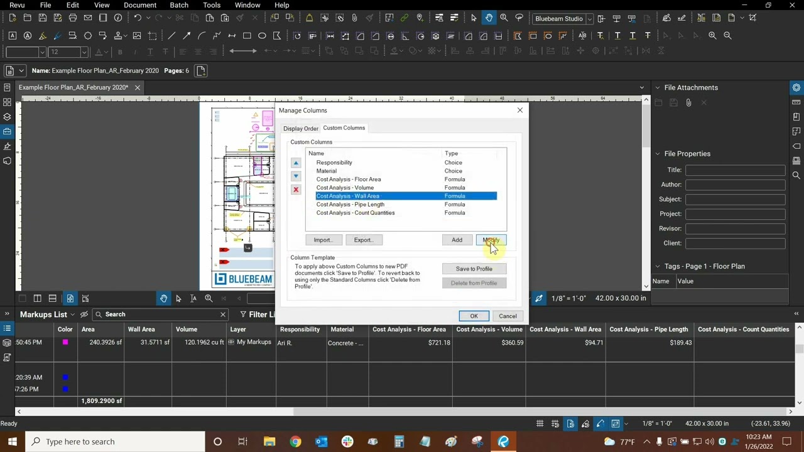Click the Zoom In magnifier in the second toolbar row
Screen dimensions: 804x452
[x=712, y=36]
